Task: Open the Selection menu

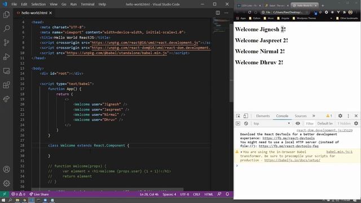Action: click(x=38, y=4)
